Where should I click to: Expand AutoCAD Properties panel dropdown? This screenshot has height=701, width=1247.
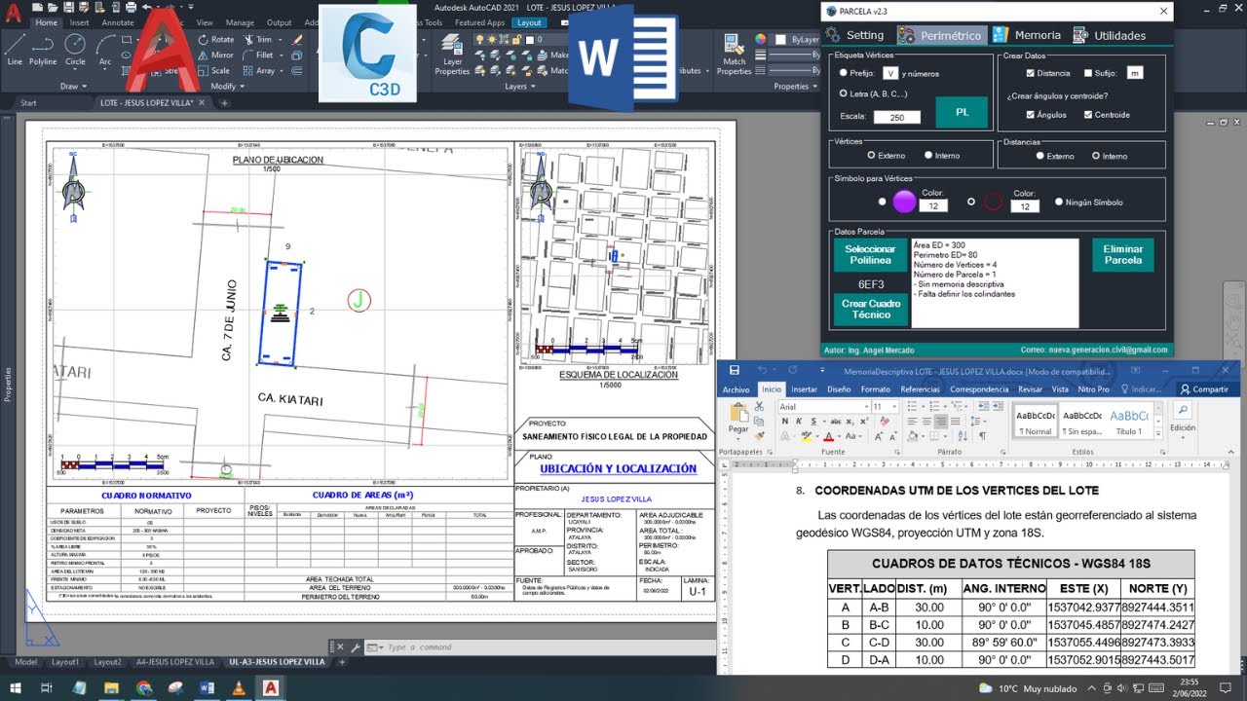pos(795,87)
